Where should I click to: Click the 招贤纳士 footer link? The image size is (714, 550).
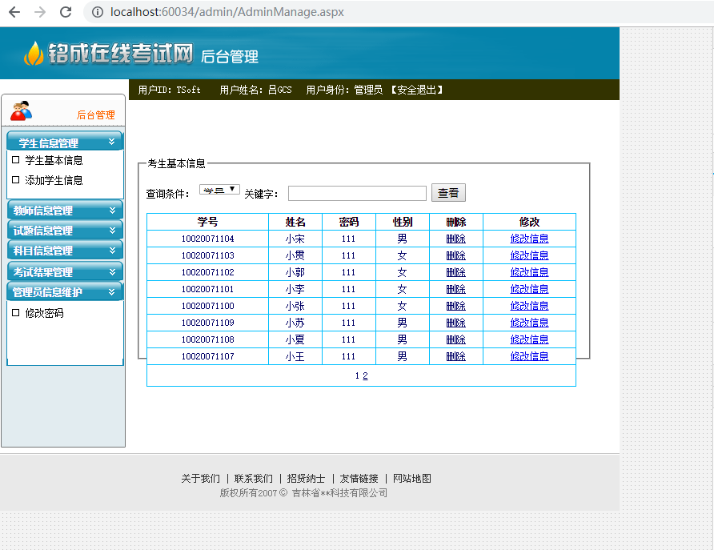point(306,479)
